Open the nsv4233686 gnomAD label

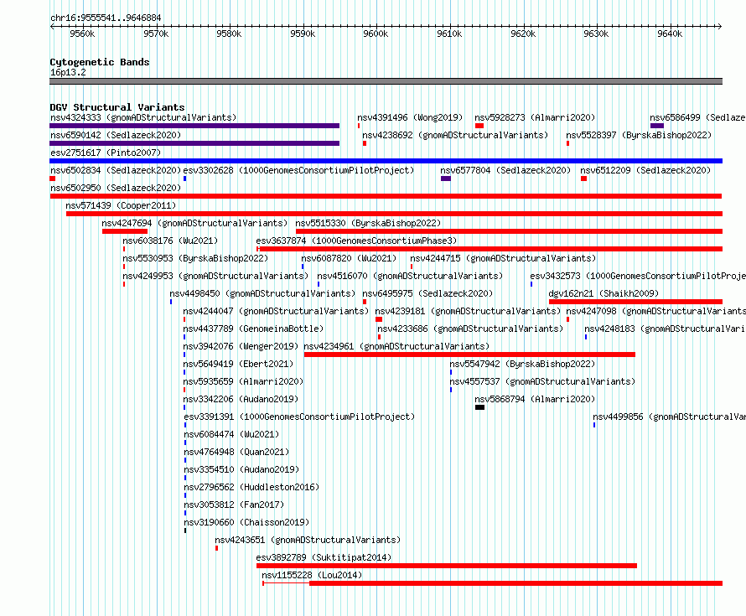click(x=470, y=329)
